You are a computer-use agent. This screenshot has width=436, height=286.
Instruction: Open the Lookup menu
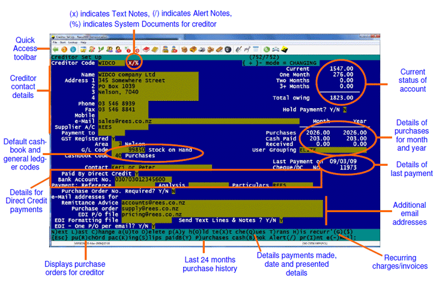73,43
